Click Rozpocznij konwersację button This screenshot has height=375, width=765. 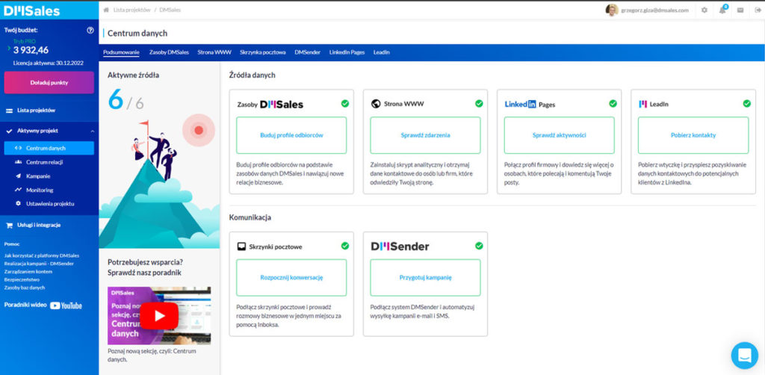[x=291, y=277]
